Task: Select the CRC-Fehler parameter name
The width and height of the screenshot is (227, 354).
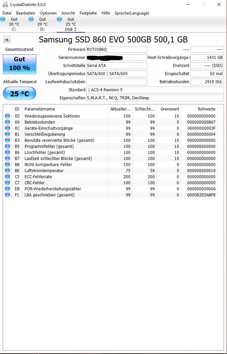Action: point(35,183)
